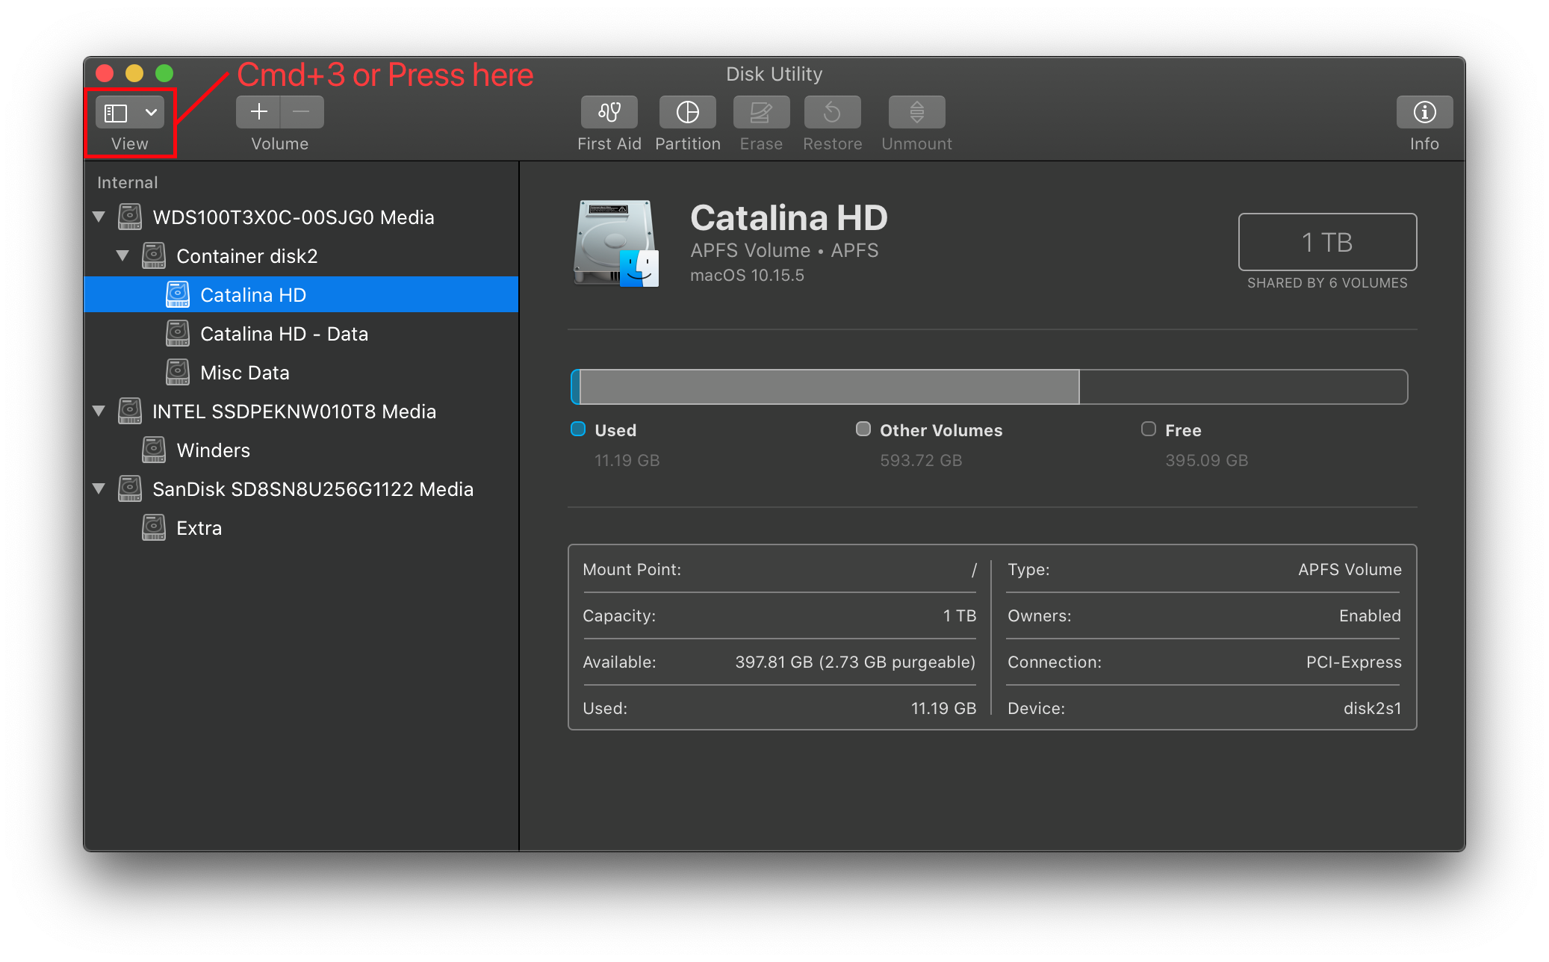Collapse the INTEL SSDPEKNW010T8 Media disk

99,412
